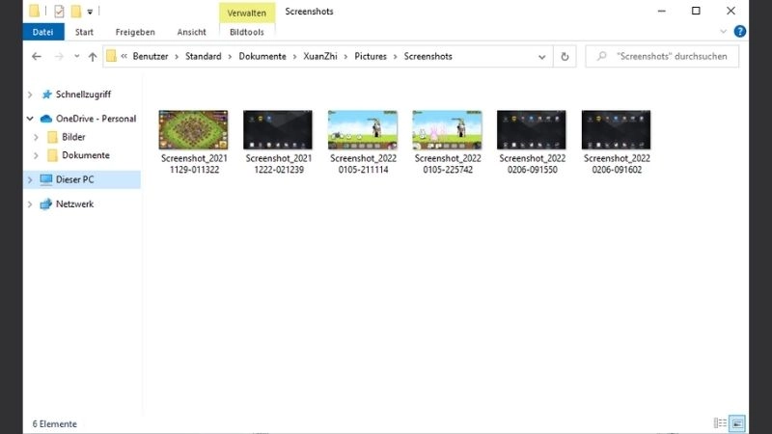The width and height of the screenshot is (772, 434).
Task: Switch to the Ansicht ribbon tab
Action: tap(191, 32)
